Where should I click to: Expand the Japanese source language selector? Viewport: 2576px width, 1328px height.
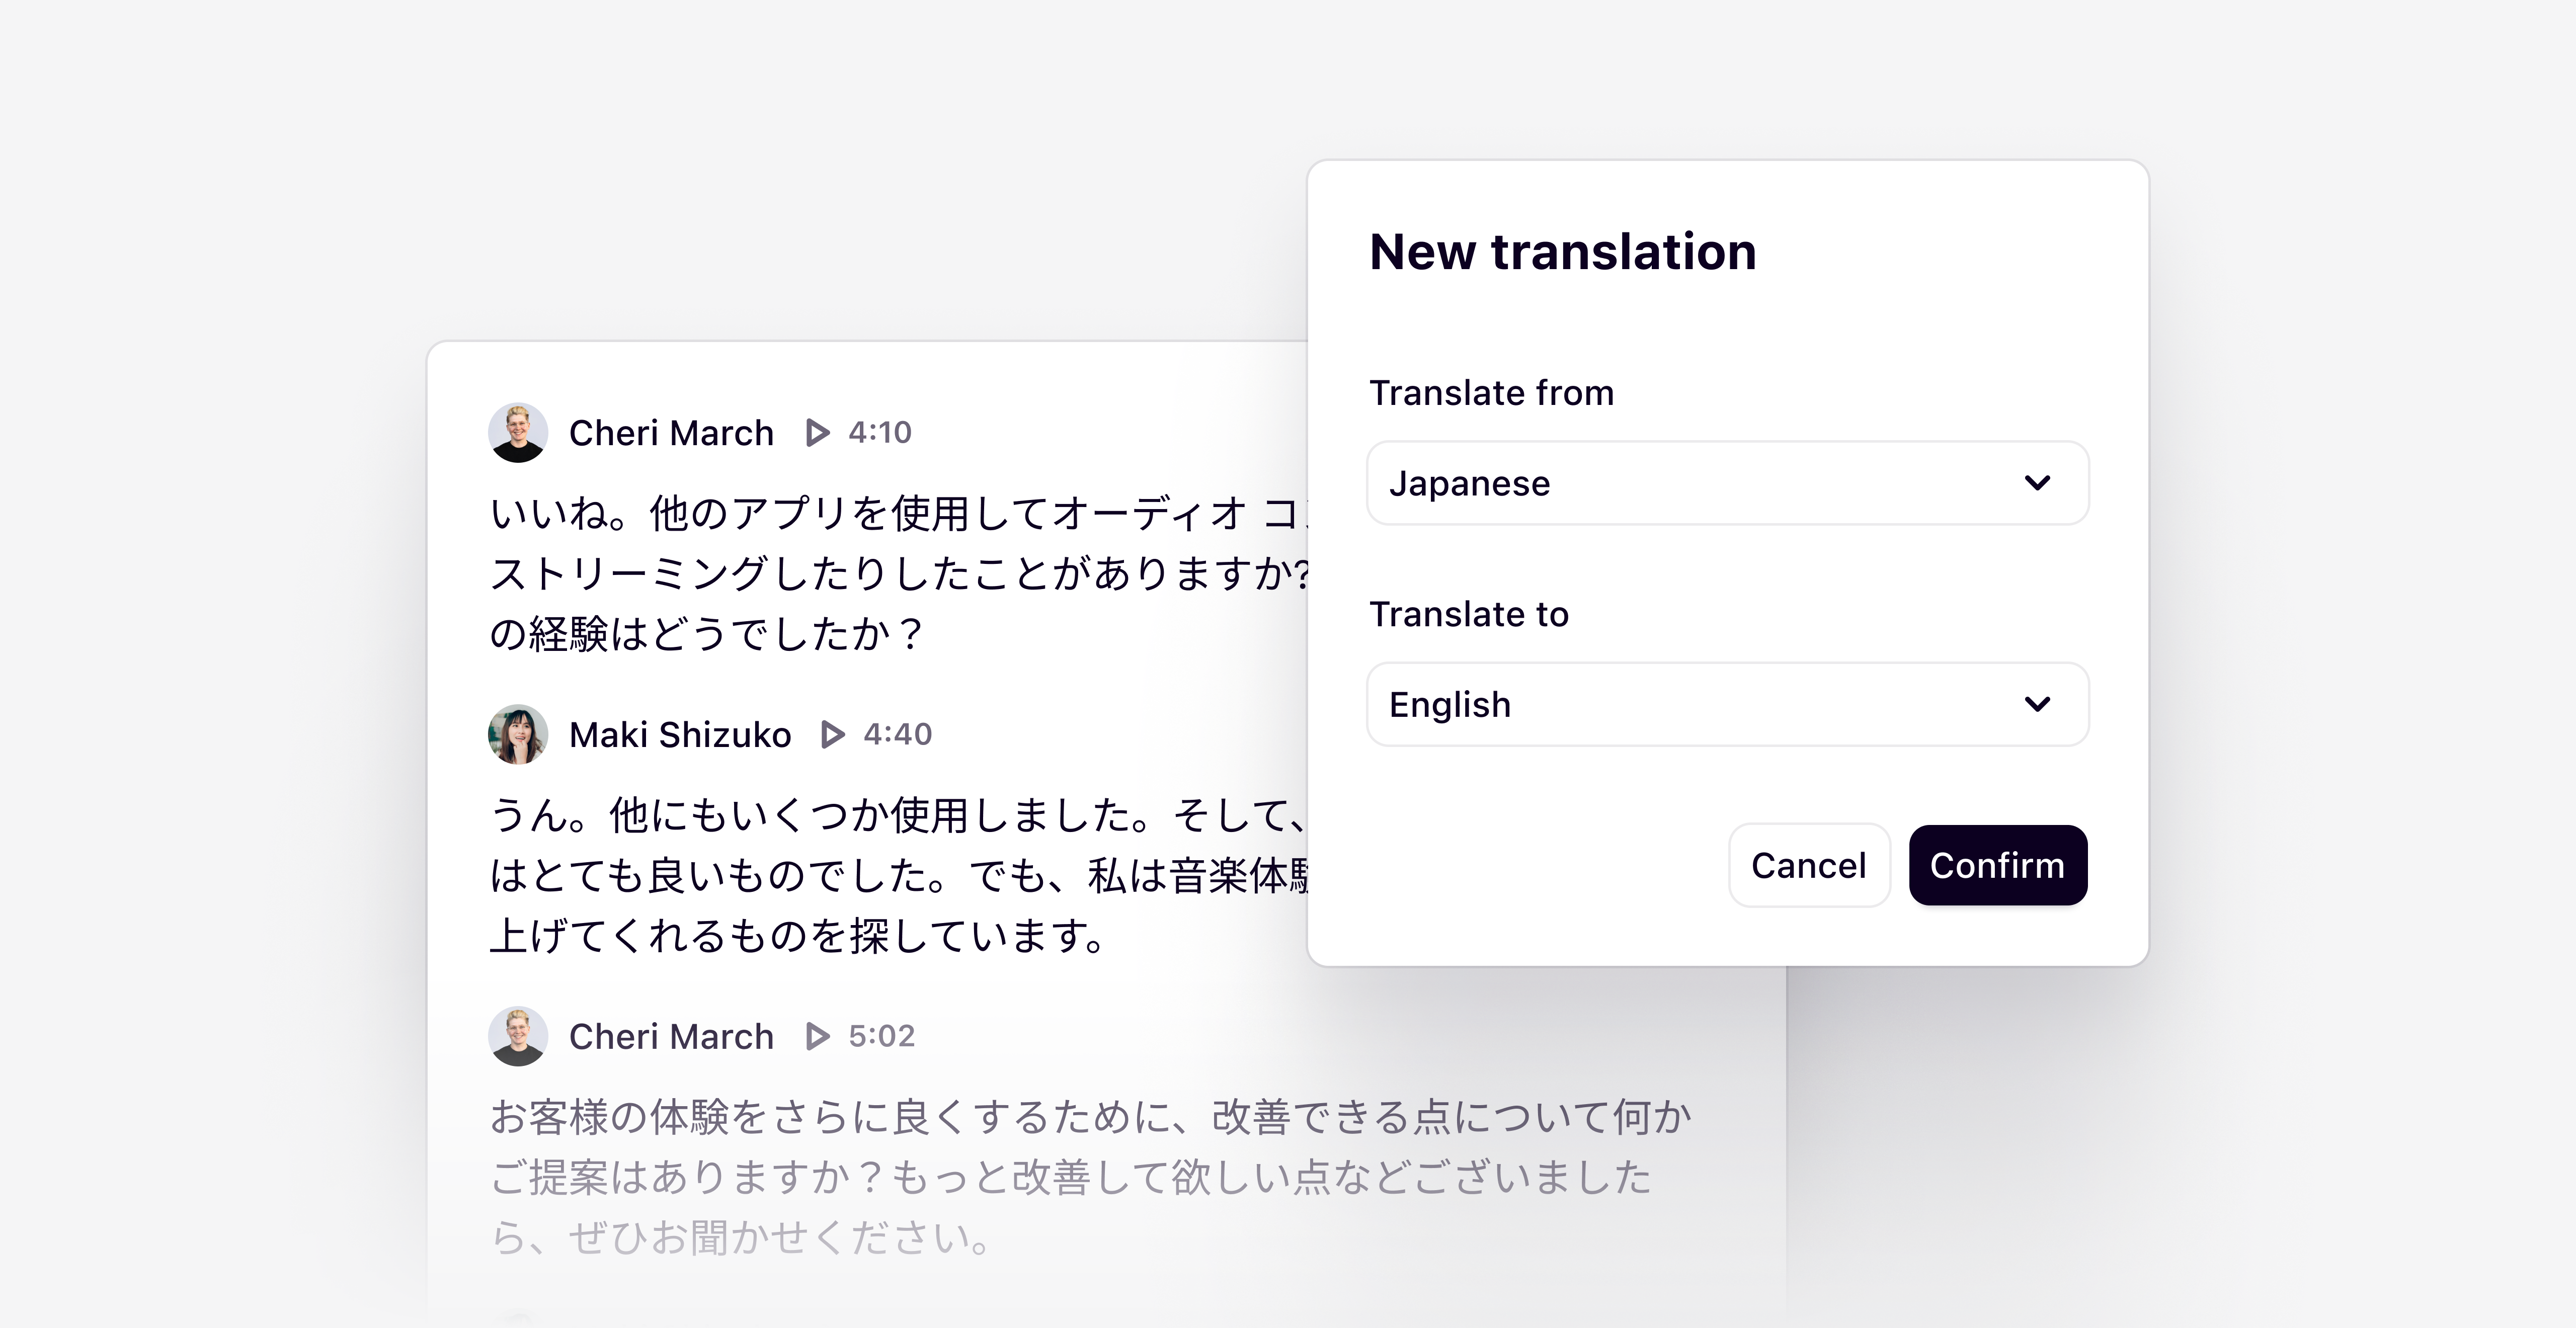(x=1727, y=483)
